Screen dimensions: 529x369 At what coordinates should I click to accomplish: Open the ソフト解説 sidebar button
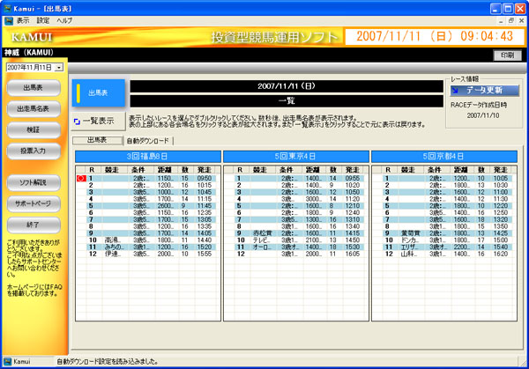pyautogui.click(x=34, y=182)
